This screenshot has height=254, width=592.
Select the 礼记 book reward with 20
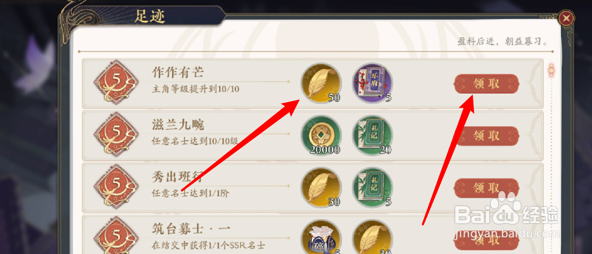(373, 135)
